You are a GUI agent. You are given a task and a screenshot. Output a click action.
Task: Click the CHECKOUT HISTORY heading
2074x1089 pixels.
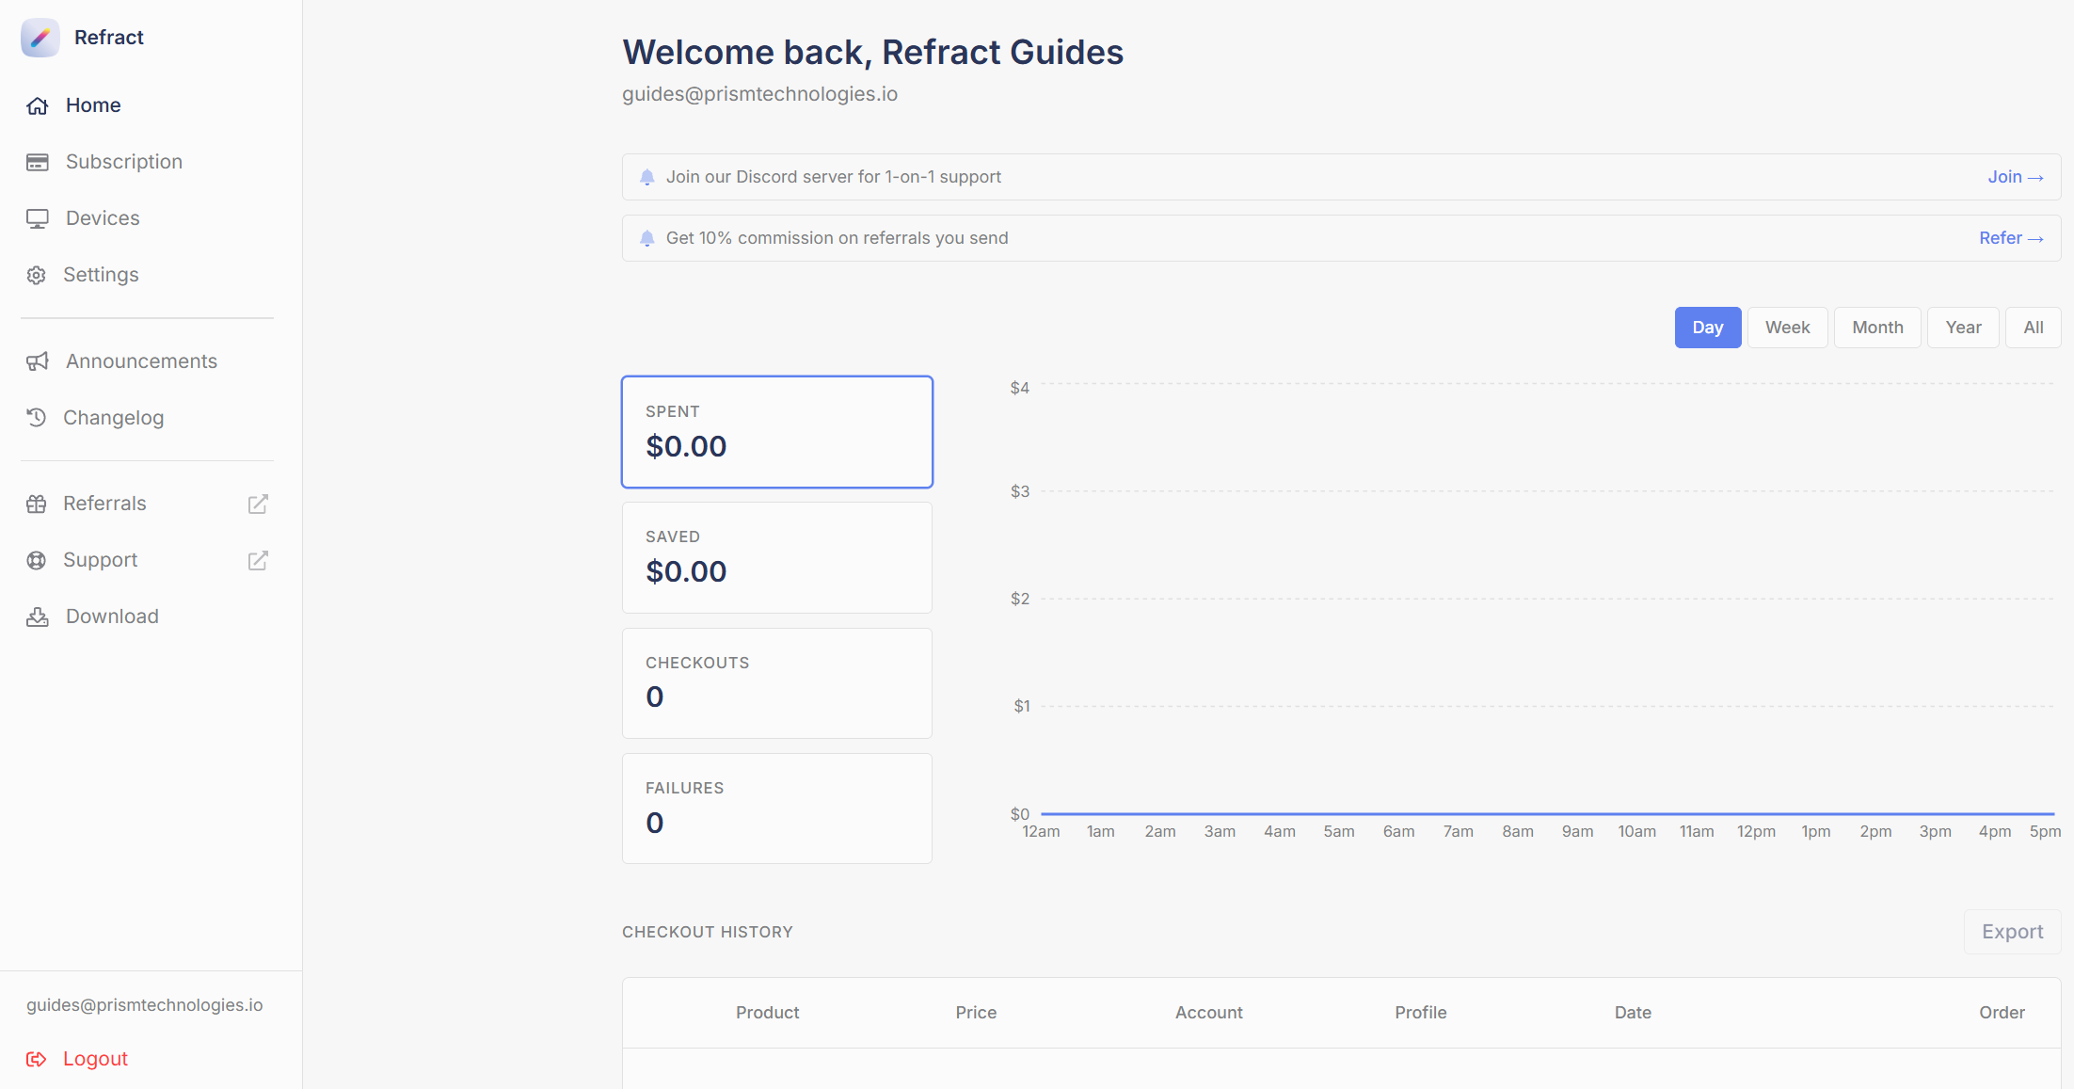point(708,932)
